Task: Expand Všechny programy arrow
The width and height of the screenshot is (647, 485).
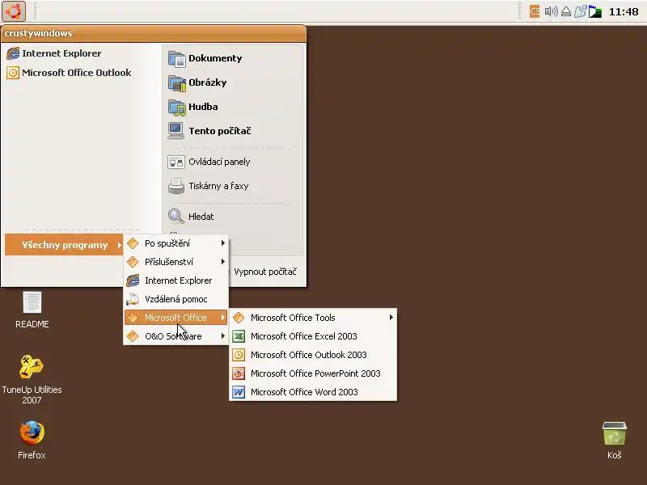Action: click(119, 245)
